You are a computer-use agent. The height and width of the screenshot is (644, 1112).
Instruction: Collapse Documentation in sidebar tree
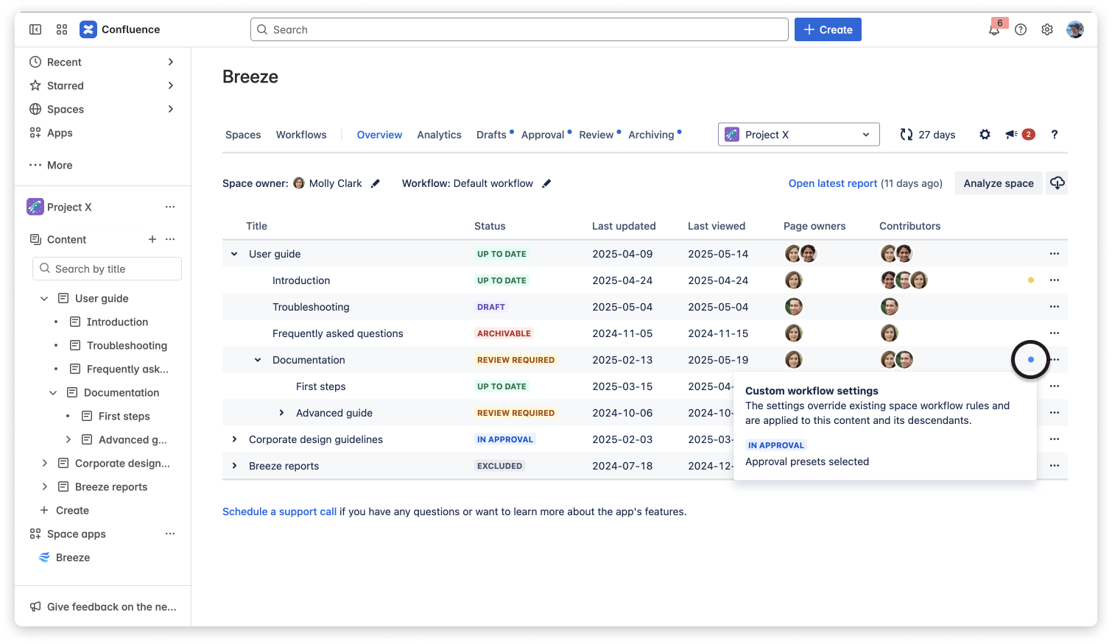53,392
